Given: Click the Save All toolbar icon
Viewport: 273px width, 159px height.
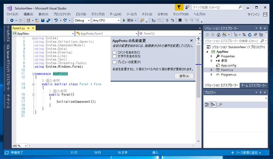Looking at the screenshot, I should pos(48,20).
